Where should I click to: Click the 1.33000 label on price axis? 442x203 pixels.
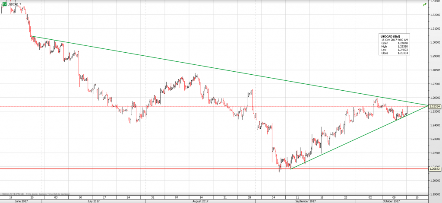coord(434,1)
